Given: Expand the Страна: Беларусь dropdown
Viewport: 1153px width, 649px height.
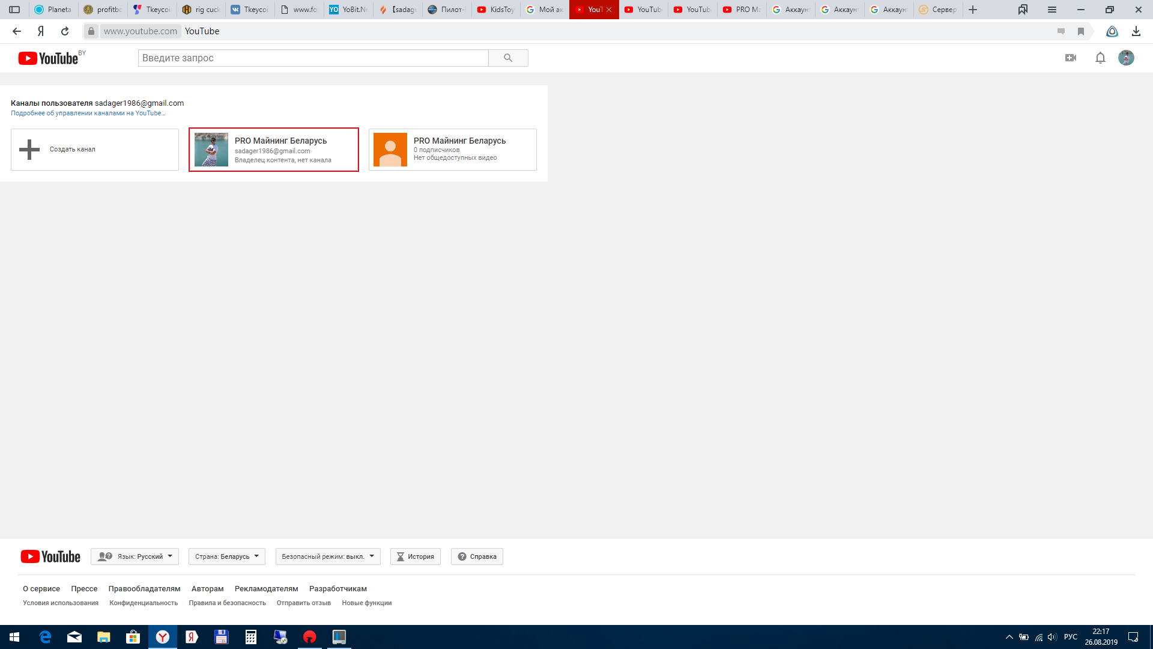Looking at the screenshot, I should pos(226,556).
